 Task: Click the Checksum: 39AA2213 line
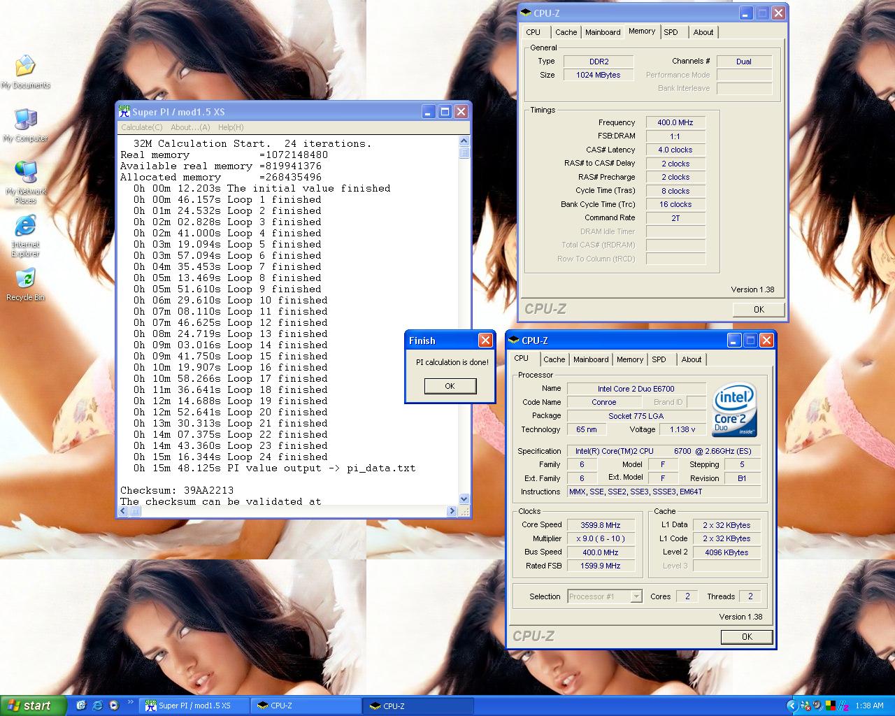pyautogui.click(x=177, y=490)
